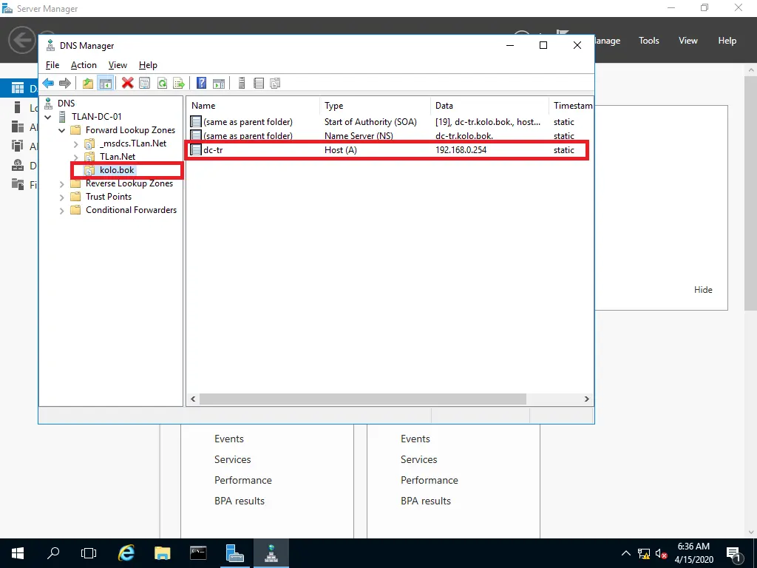This screenshot has width=757, height=568.
Task: Click the Hide link in Server Manager
Action: tap(703, 290)
